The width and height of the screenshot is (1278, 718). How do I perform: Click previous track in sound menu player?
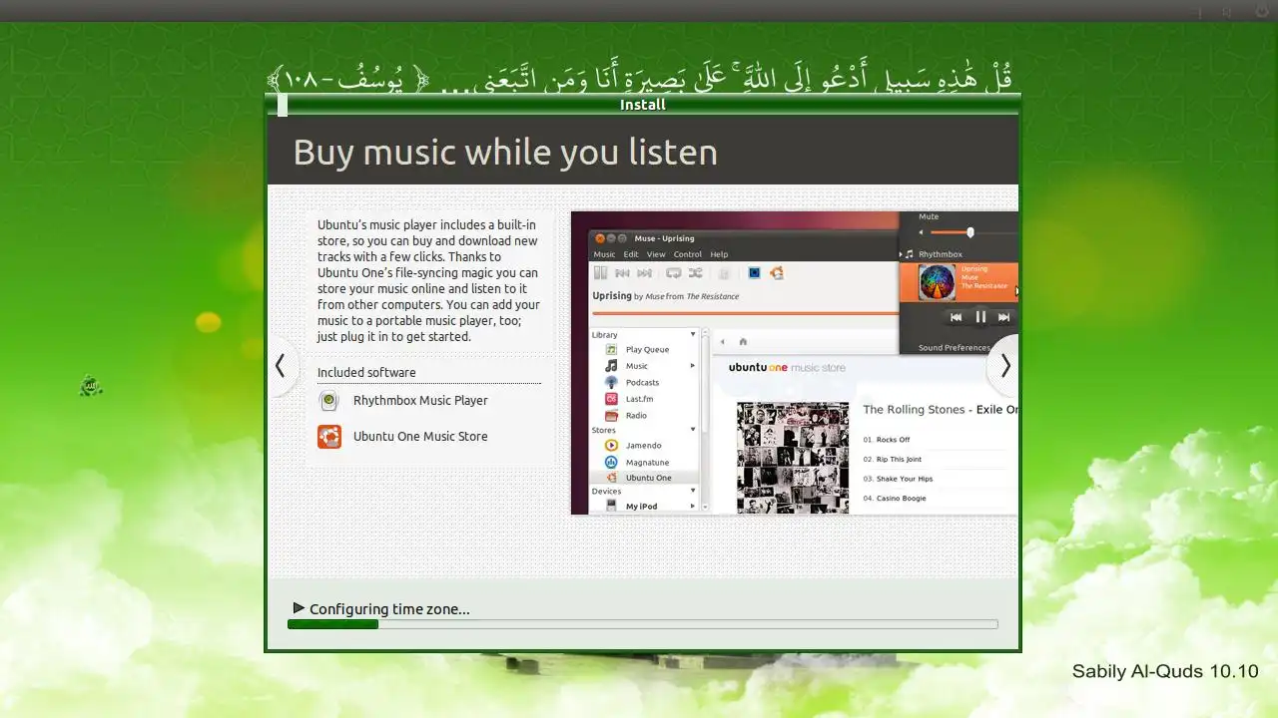click(x=956, y=317)
